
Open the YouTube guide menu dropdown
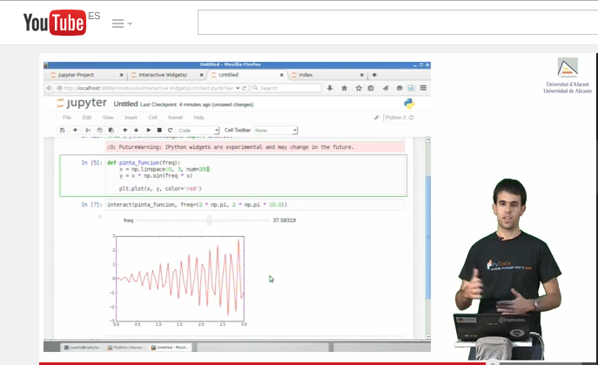tap(122, 24)
